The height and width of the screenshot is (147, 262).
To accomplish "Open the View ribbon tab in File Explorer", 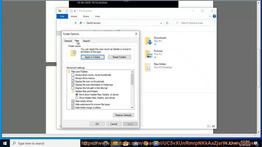I will pos(97,16).
